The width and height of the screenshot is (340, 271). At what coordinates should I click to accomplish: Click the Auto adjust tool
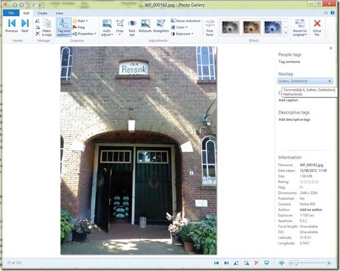106,27
